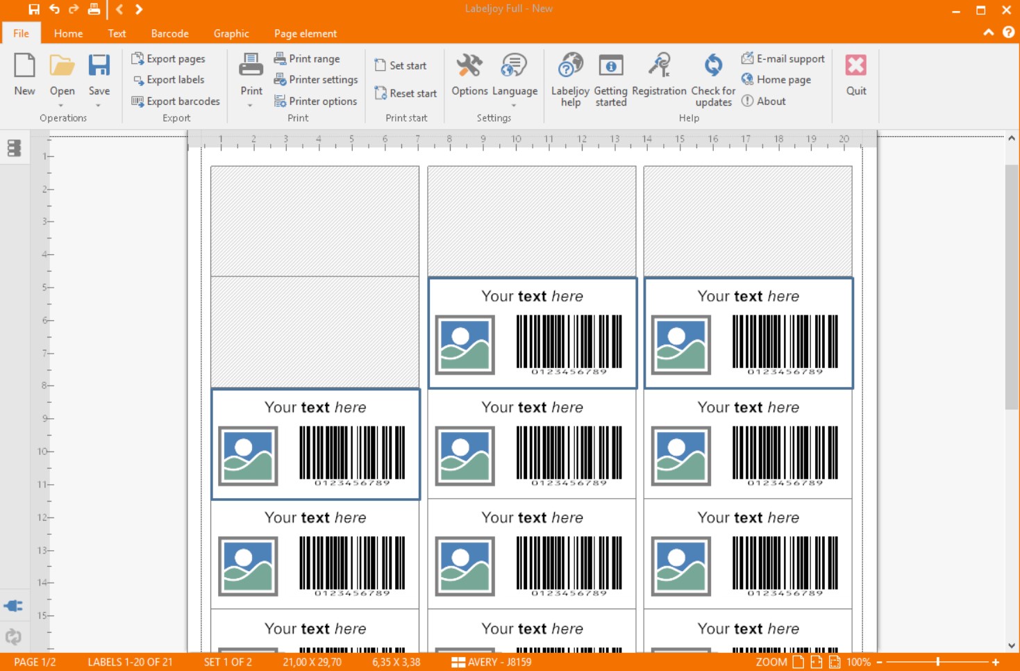This screenshot has width=1020, height=671.
Task: Click the quick access Save icon in title bar
Action: pyautogui.click(x=33, y=9)
